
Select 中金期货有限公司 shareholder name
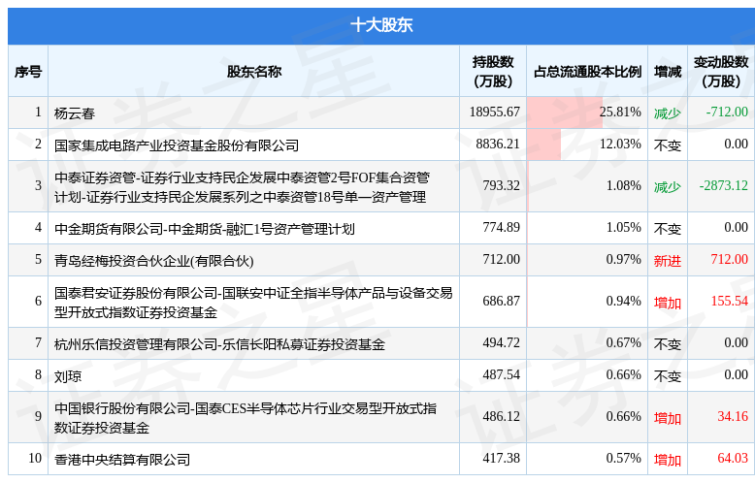(x=204, y=229)
